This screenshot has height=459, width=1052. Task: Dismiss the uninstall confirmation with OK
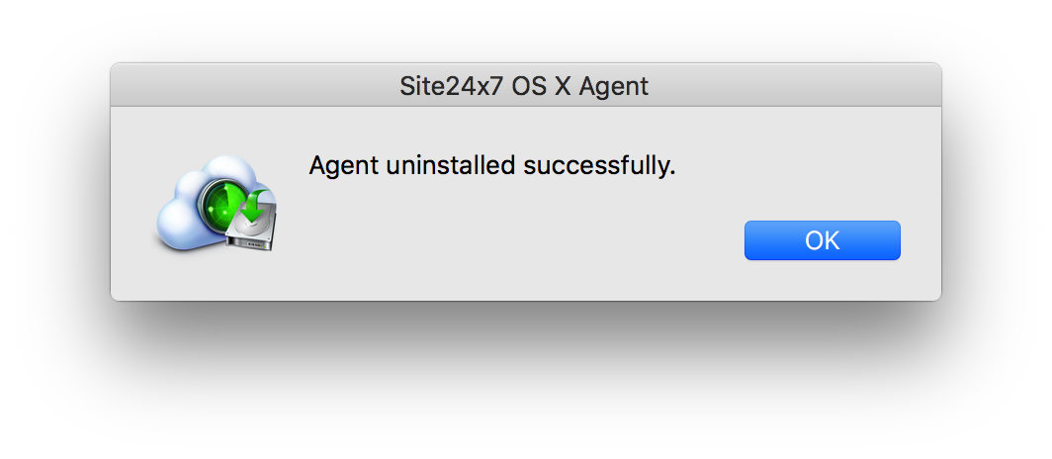pyautogui.click(x=822, y=240)
